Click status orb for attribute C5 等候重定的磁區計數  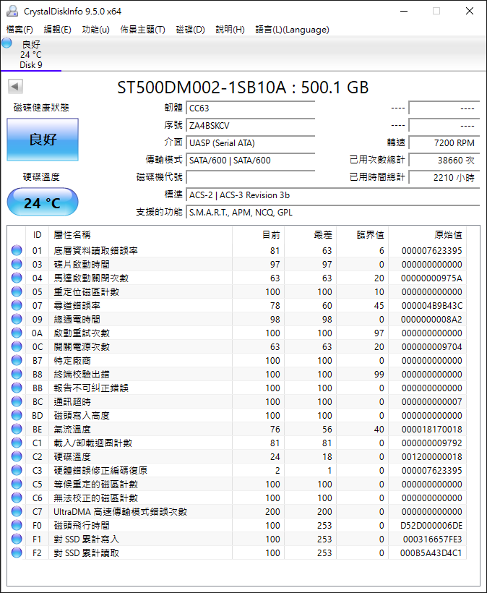17,484
